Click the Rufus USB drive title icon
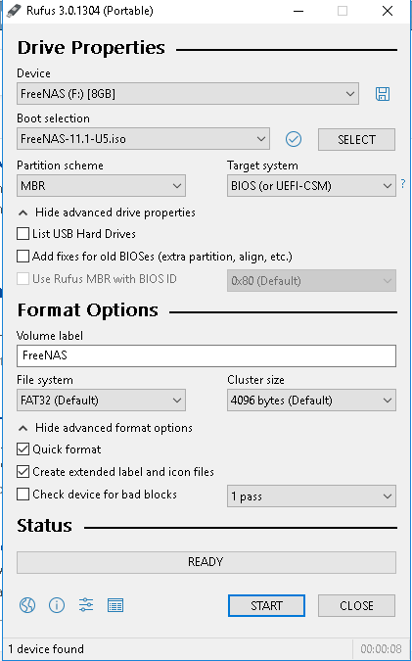Screen dimensions: 412x661 click(13, 11)
